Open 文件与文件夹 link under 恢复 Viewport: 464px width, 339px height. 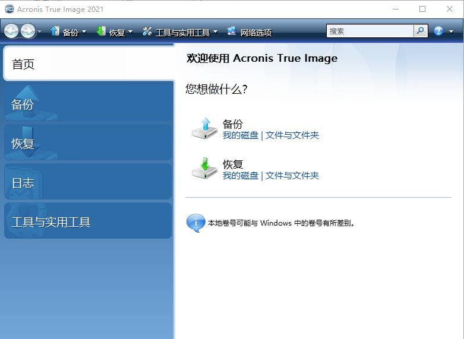(292, 176)
